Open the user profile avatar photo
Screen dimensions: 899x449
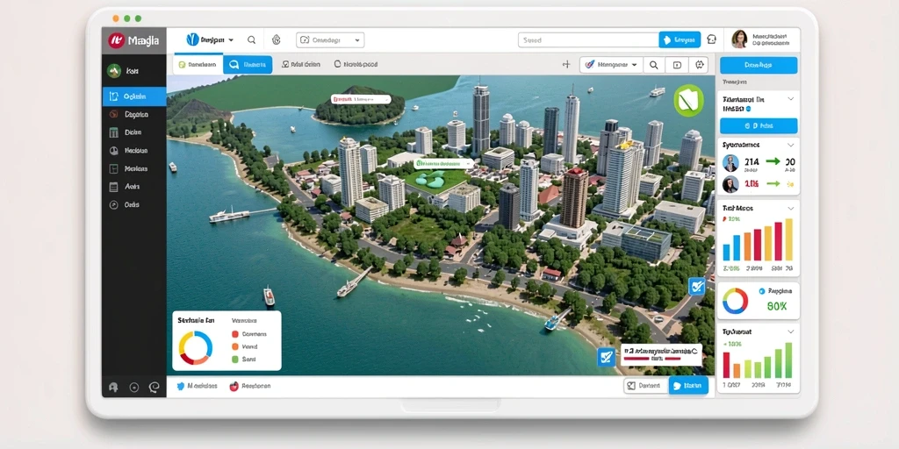click(739, 39)
